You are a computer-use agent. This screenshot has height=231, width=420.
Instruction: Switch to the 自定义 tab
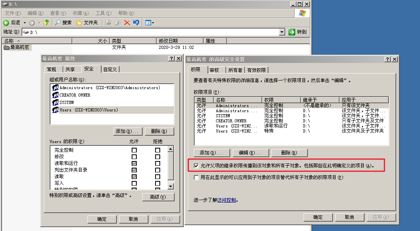[110, 70]
